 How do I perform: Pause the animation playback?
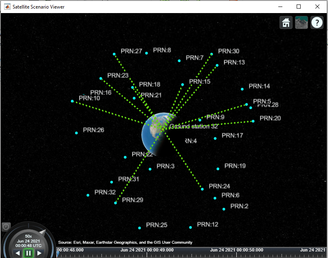pos(29,253)
